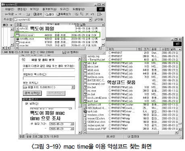The width and height of the screenshot is (185, 151).
Task: Close the Folders pane with X
Action: [11, 25]
